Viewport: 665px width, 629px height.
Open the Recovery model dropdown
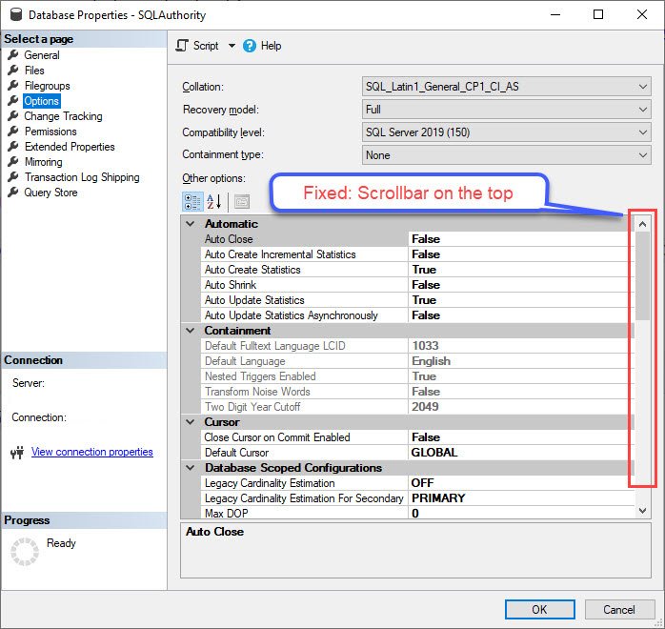coord(507,110)
